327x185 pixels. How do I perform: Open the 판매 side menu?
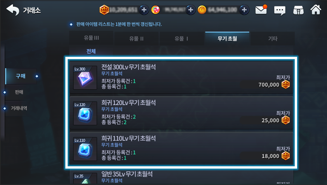pos(19,92)
